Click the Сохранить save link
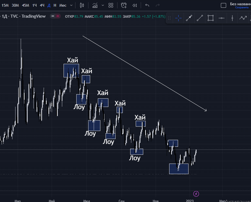The width and height of the screenshot is (251, 202). click(242, 7)
